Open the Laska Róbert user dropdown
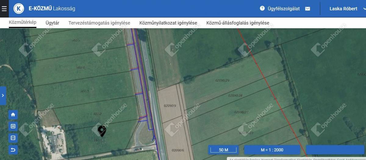This screenshot has height=160, width=366. [346, 9]
